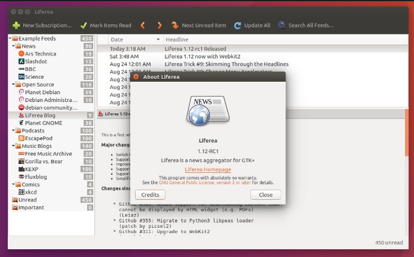Open the Unread search folder icon
The height and width of the screenshot is (257, 414).
coord(15,200)
